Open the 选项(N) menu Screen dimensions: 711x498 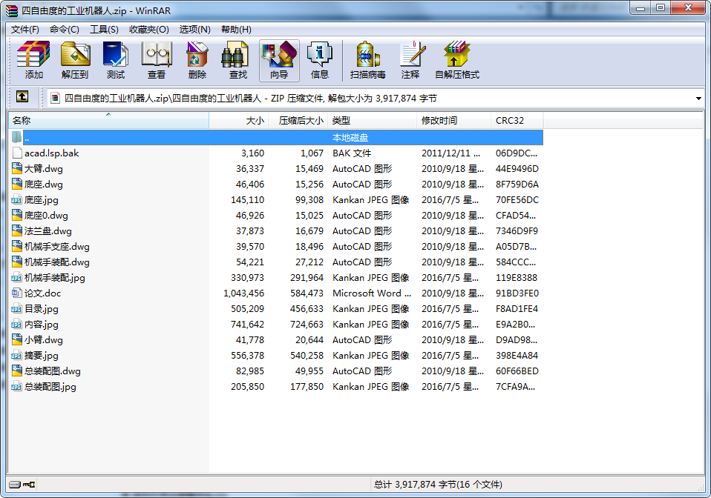coord(194,30)
